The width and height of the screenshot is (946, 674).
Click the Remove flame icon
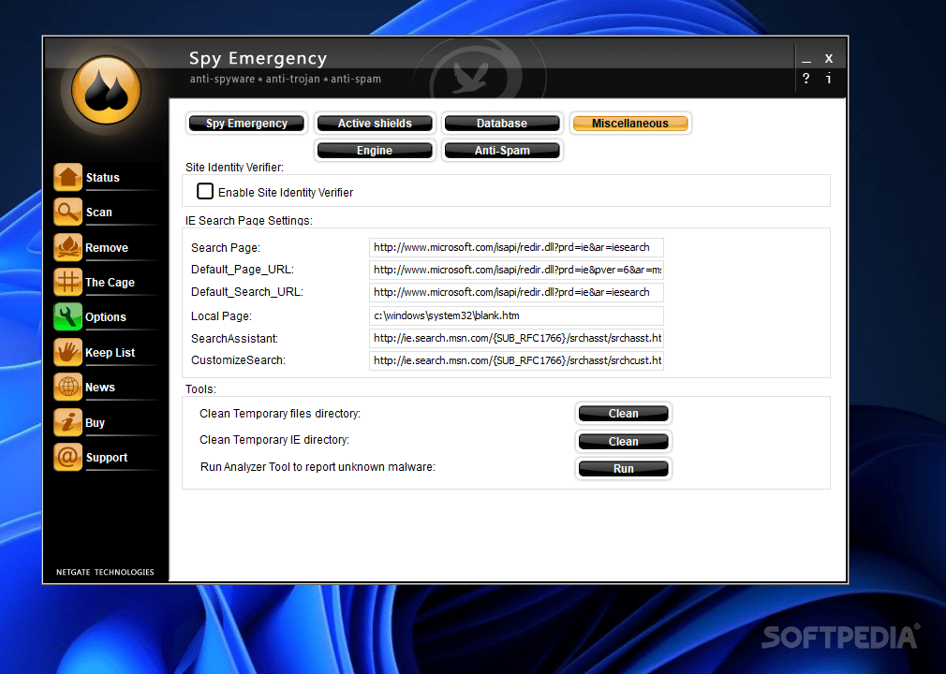67,247
